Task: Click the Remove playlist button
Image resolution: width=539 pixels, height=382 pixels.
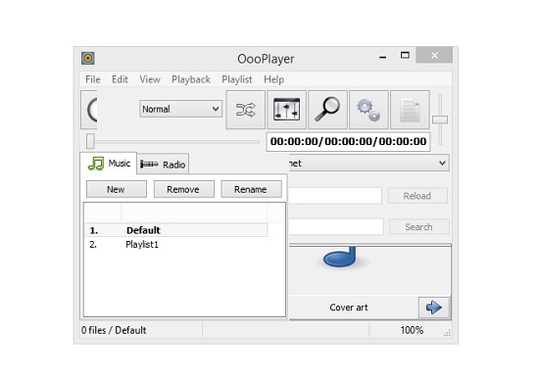Action: [183, 189]
